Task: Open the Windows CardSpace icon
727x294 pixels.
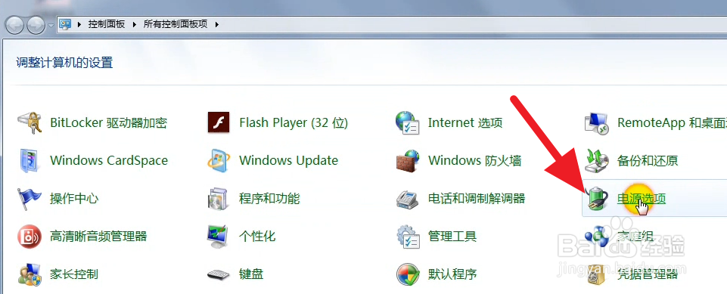Action: (x=29, y=161)
